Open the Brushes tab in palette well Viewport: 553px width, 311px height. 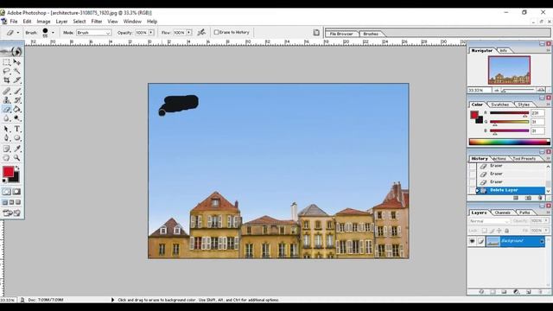371,34
